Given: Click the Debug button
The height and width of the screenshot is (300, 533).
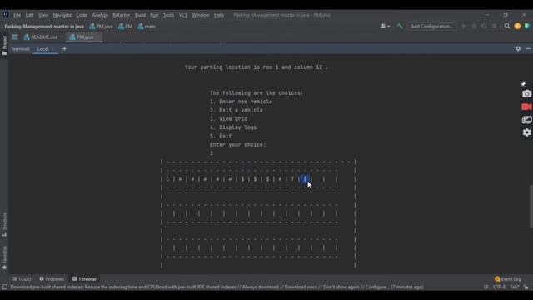Looking at the screenshot, I should pyautogui.click(x=474, y=26).
